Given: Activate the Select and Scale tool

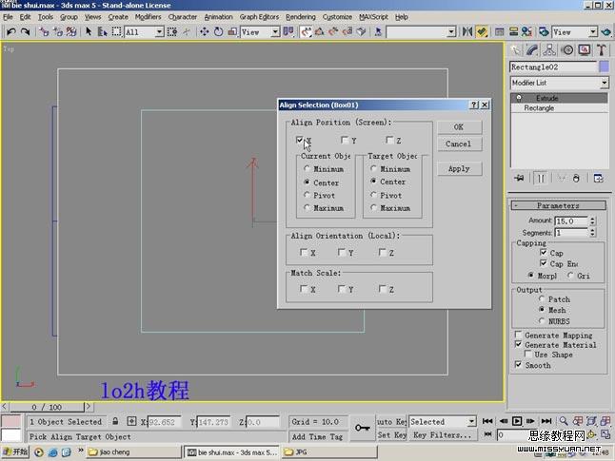Looking at the screenshot, I should [232, 31].
